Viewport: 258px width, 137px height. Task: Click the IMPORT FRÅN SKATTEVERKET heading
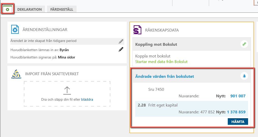(52, 74)
